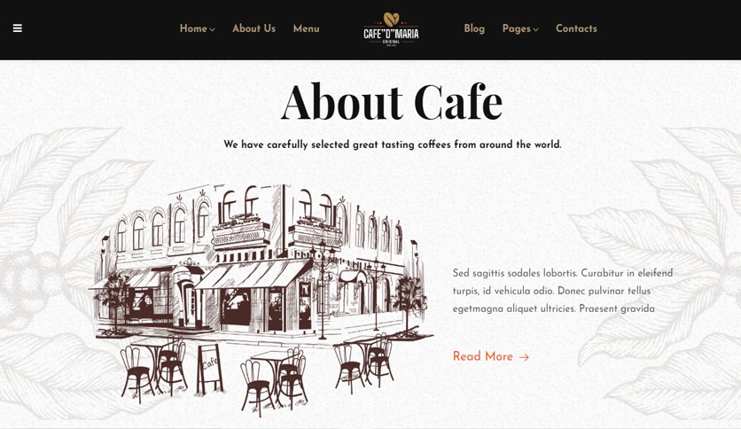Click the CAFE D MARIA logo text
The width and height of the screenshot is (741, 429).
(391, 34)
